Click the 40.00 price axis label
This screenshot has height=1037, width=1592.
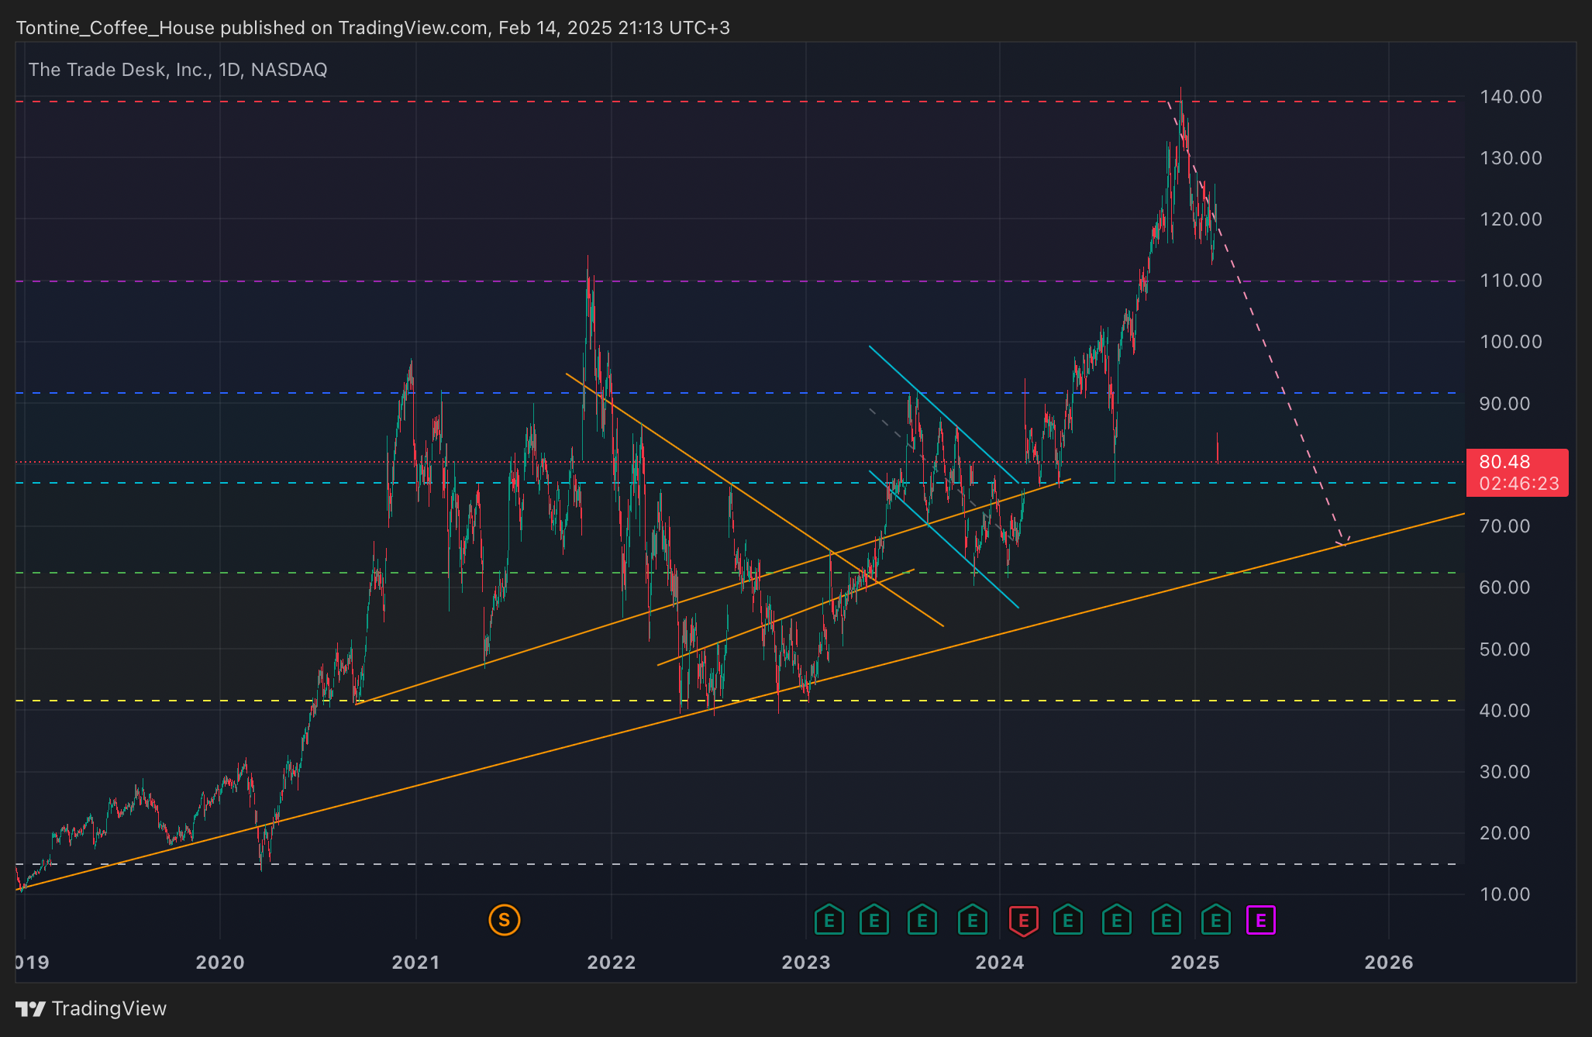[x=1504, y=711]
